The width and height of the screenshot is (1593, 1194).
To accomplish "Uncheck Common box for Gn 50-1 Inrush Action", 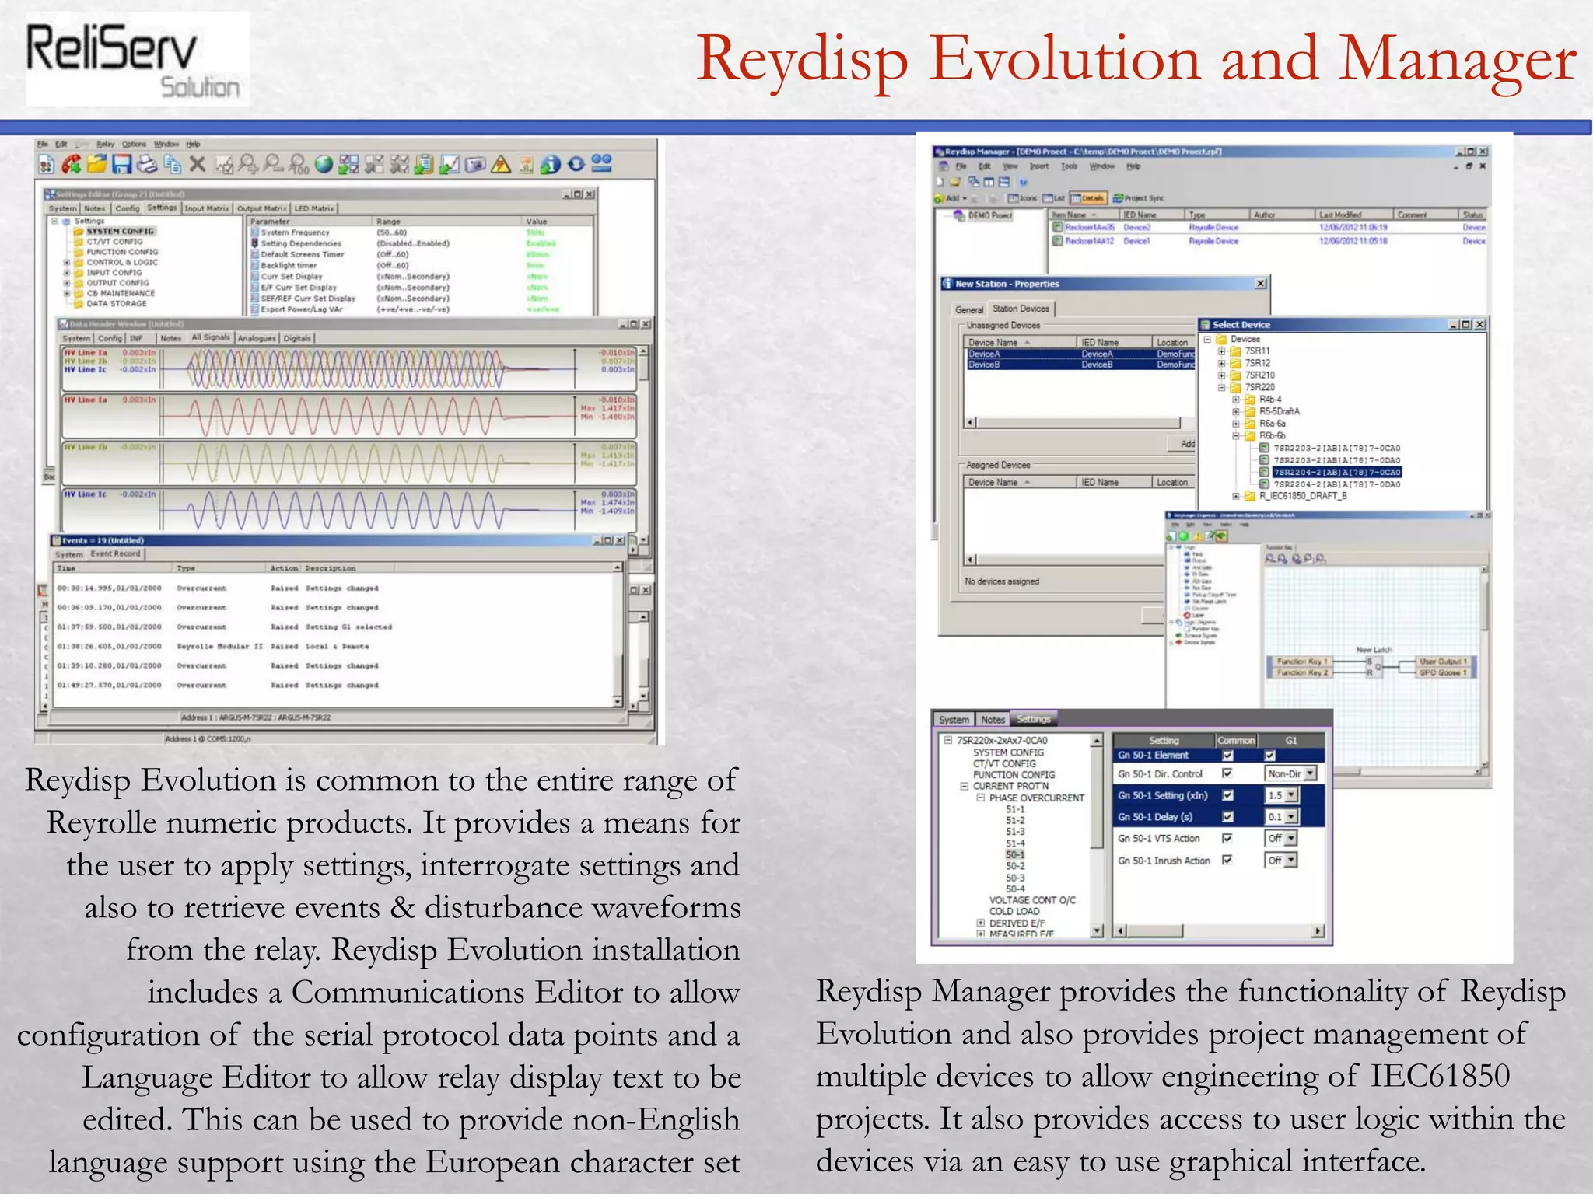I will 1227,860.
